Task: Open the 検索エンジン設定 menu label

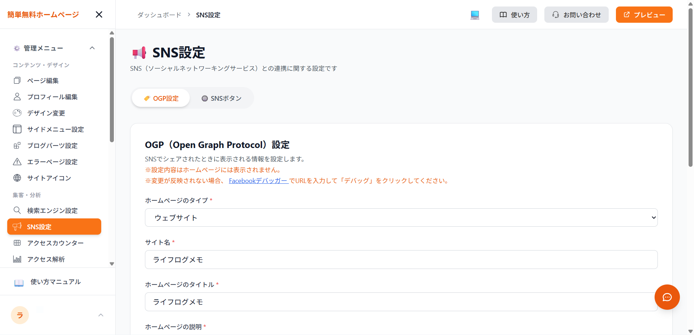Action: pos(52,210)
